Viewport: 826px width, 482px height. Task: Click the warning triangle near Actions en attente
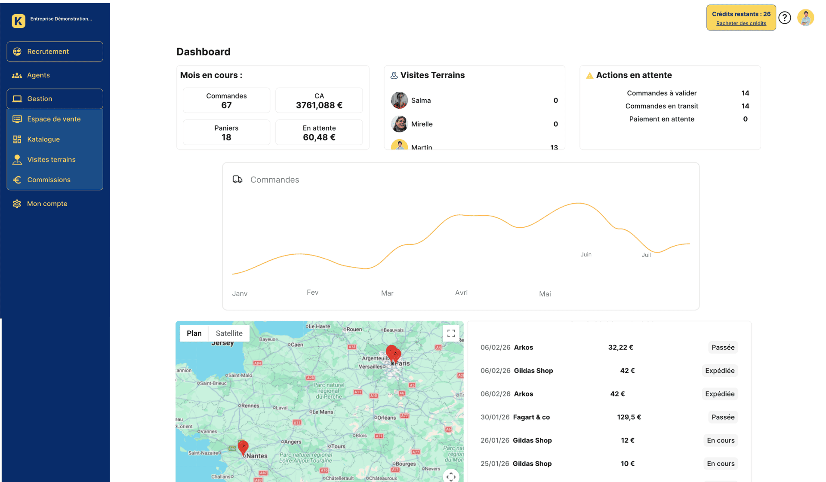point(590,75)
